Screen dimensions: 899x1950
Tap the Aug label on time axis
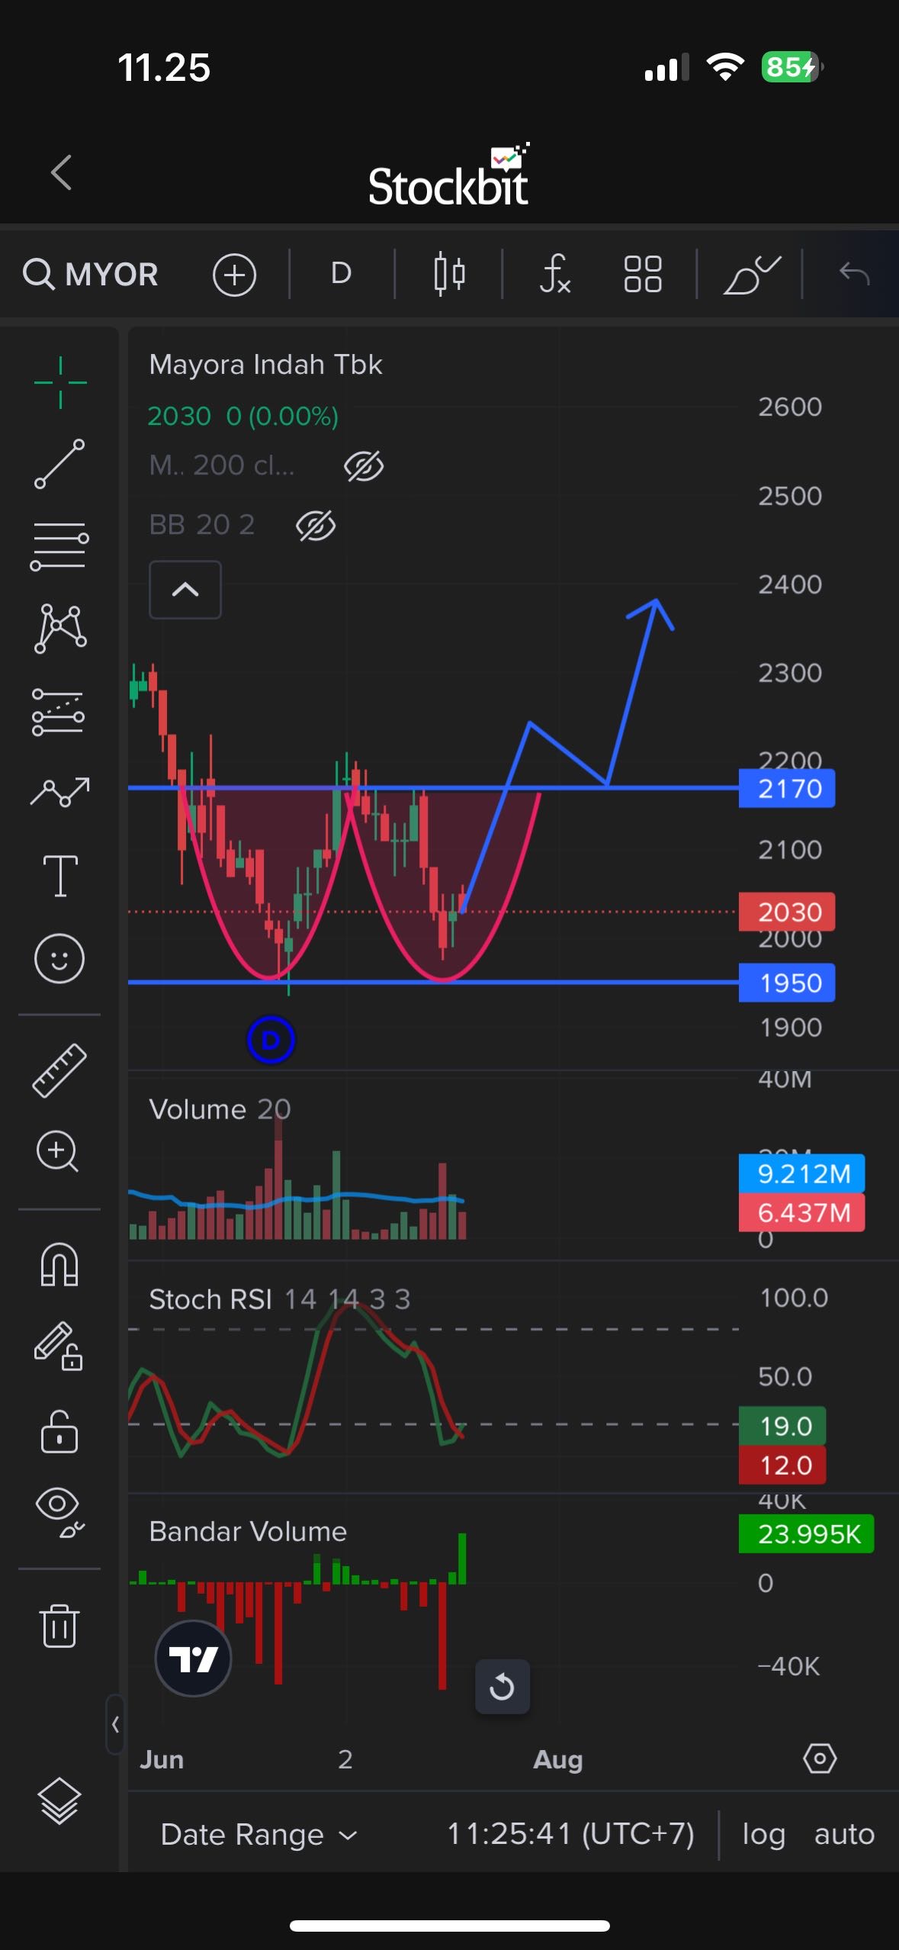pos(557,1759)
